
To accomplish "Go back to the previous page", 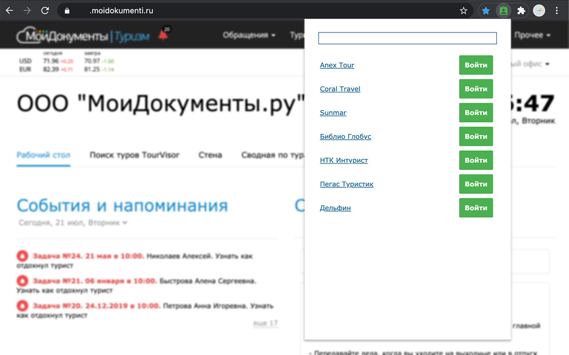I will pyautogui.click(x=9, y=11).
